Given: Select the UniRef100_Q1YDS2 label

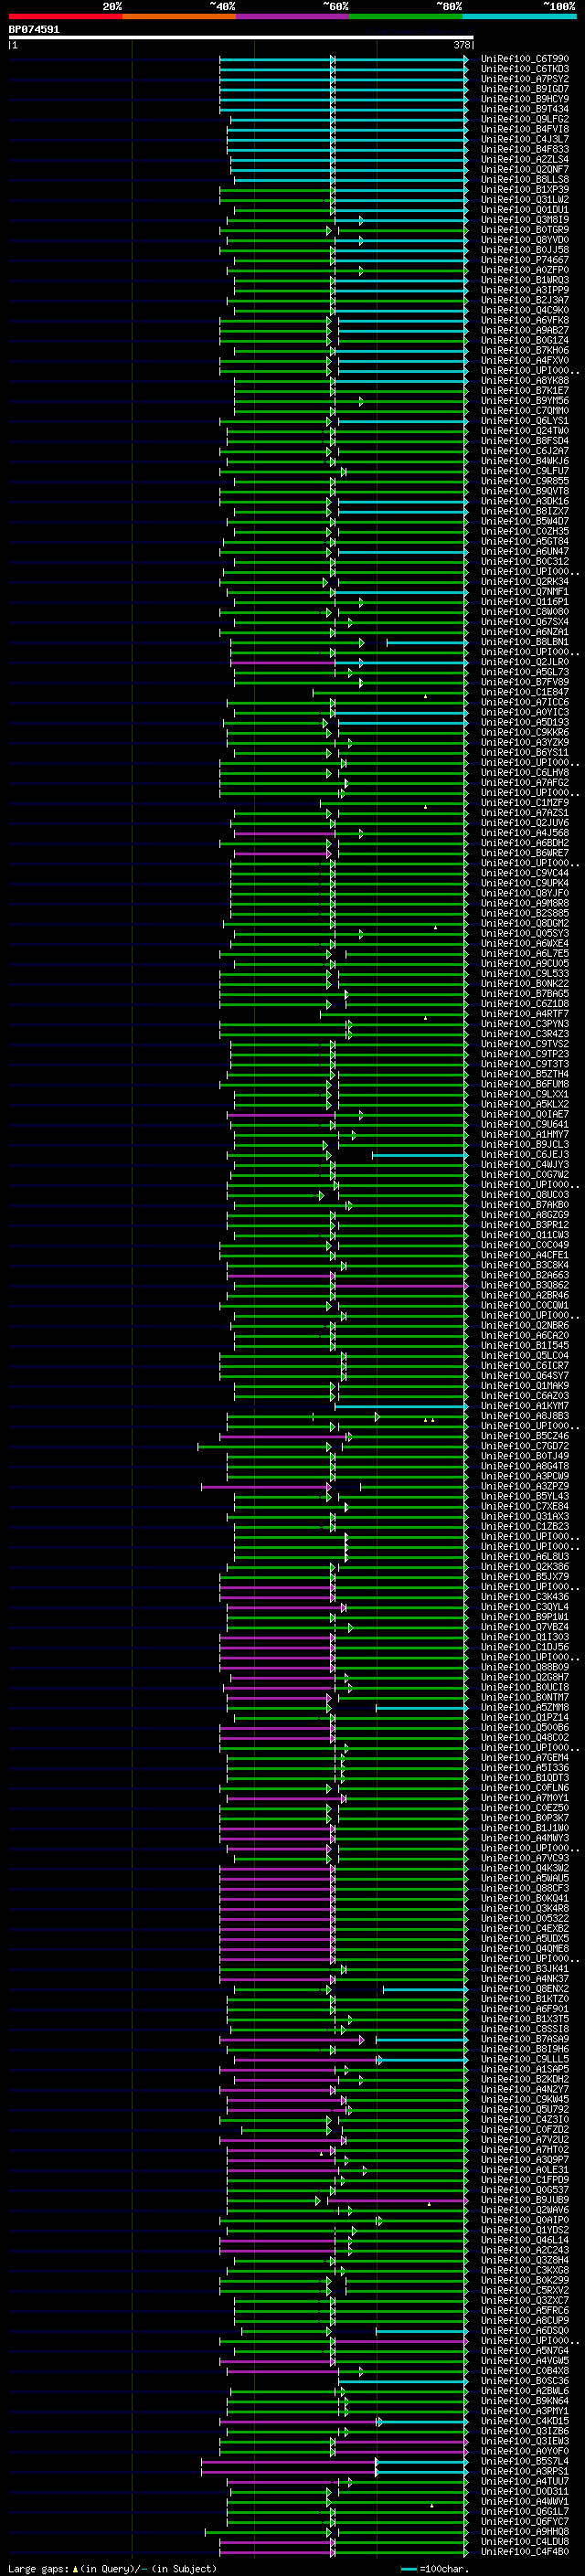Looking at the screenshot, I should pos(525,2230).
